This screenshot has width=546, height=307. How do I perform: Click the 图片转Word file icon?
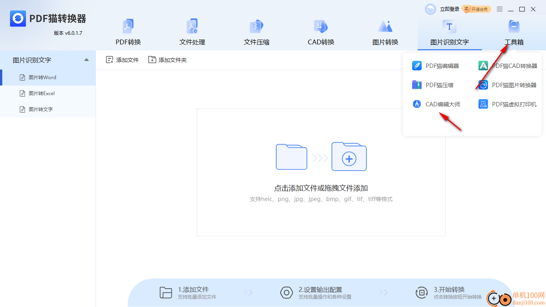(x=23, y=78)
